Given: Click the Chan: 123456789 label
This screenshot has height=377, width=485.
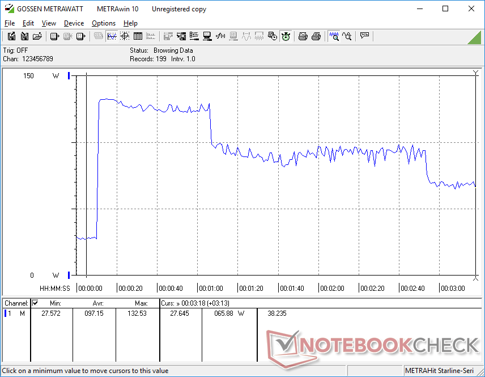Looking at the screenshot, I should (28, 59).
